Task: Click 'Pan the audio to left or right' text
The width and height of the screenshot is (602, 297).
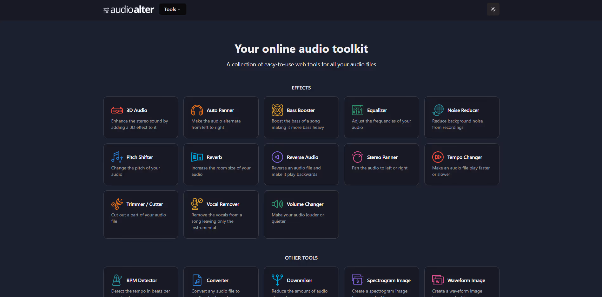Action: pyautogui.click(x=380, y=168)
